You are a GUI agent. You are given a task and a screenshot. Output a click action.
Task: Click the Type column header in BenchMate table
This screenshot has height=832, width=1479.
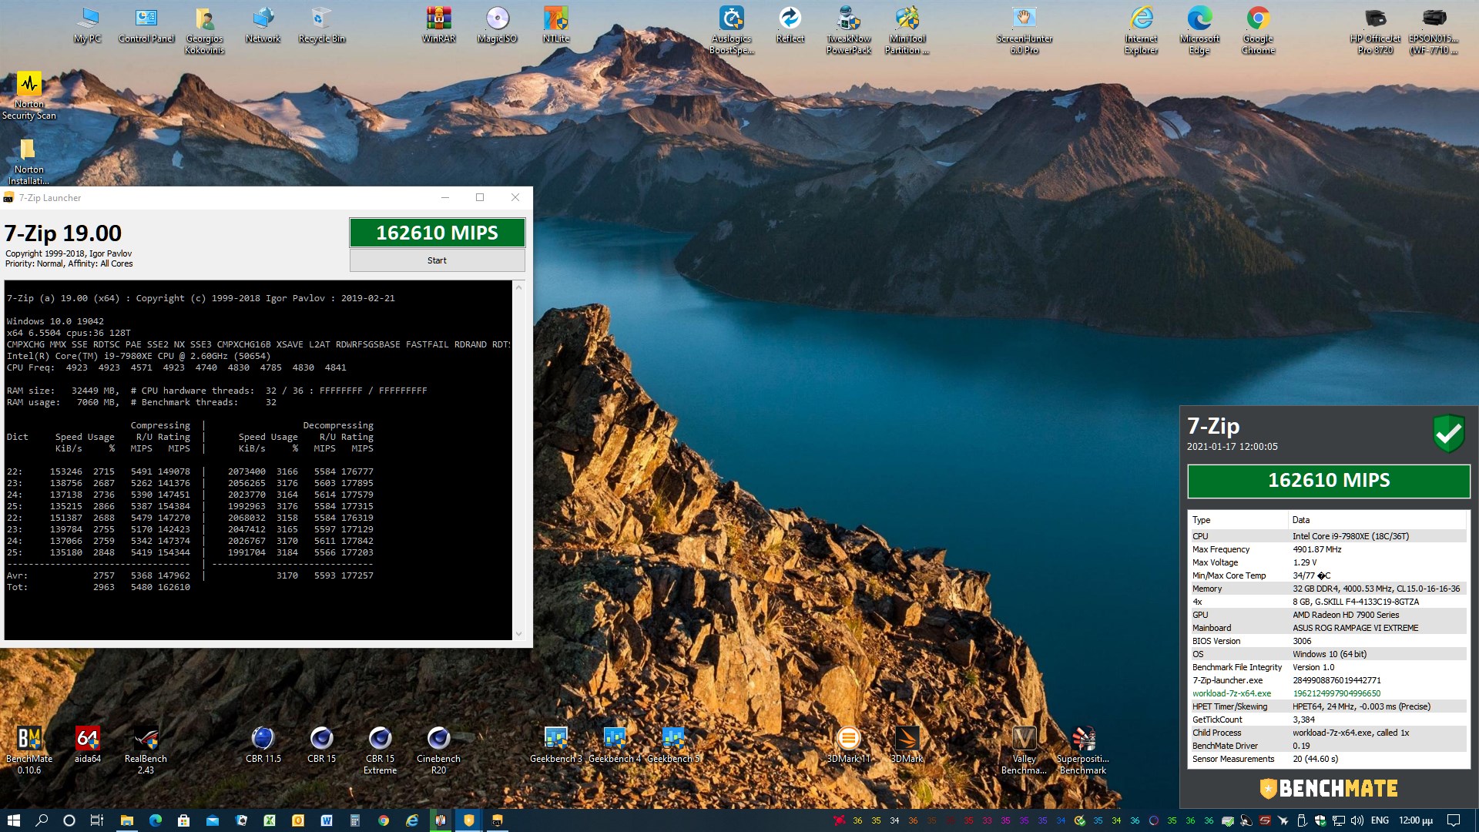coord(1238,520)
